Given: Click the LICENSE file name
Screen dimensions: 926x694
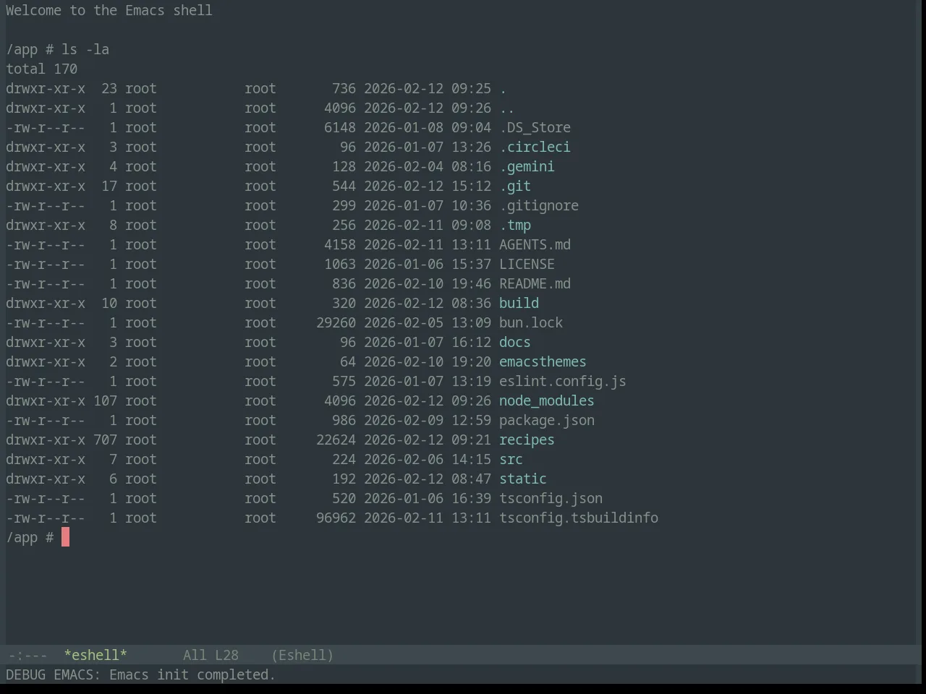Looking at the screenshot, I should pyautogui.click(x=527, y=264).
